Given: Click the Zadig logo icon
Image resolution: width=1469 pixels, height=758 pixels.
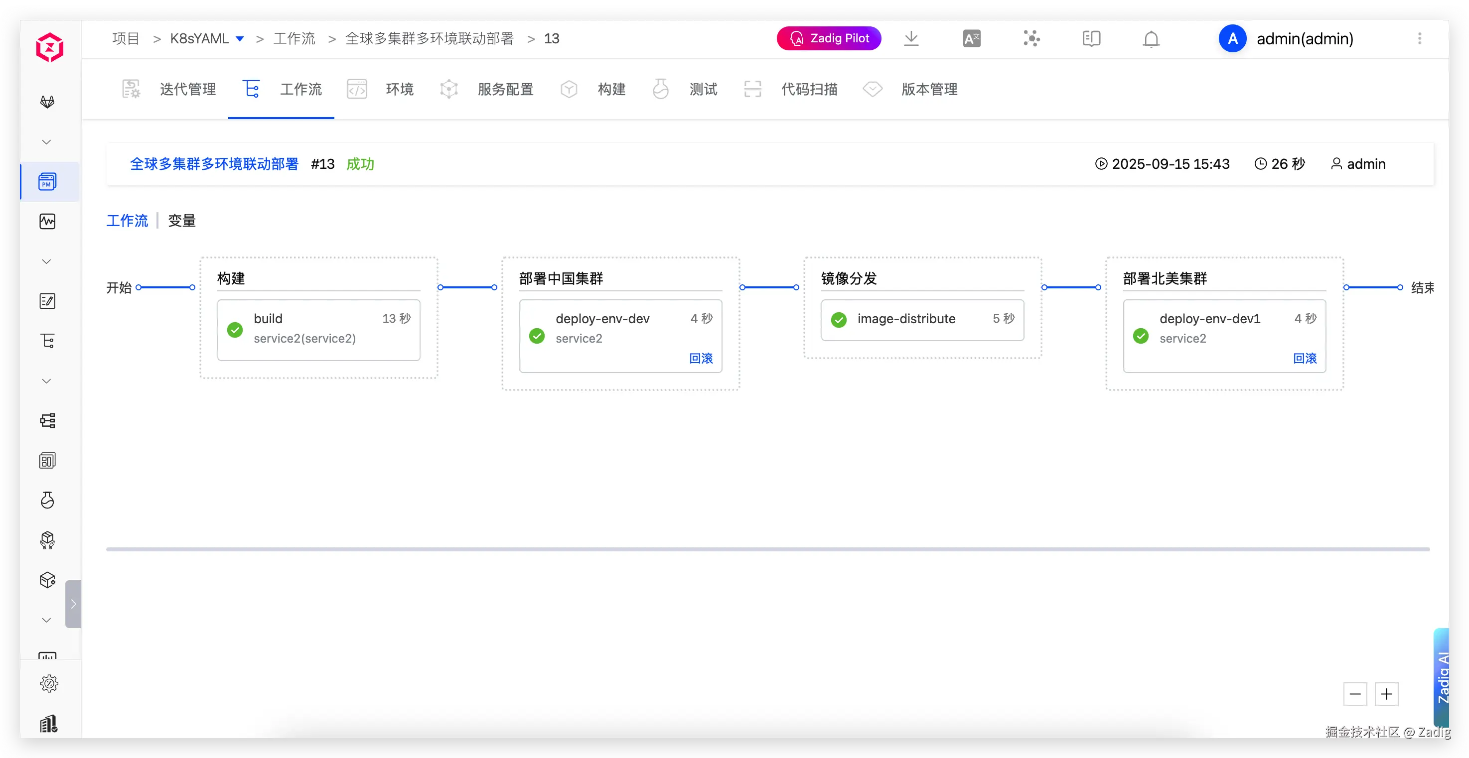Looking at the screenshot, I should pos(50,48).
